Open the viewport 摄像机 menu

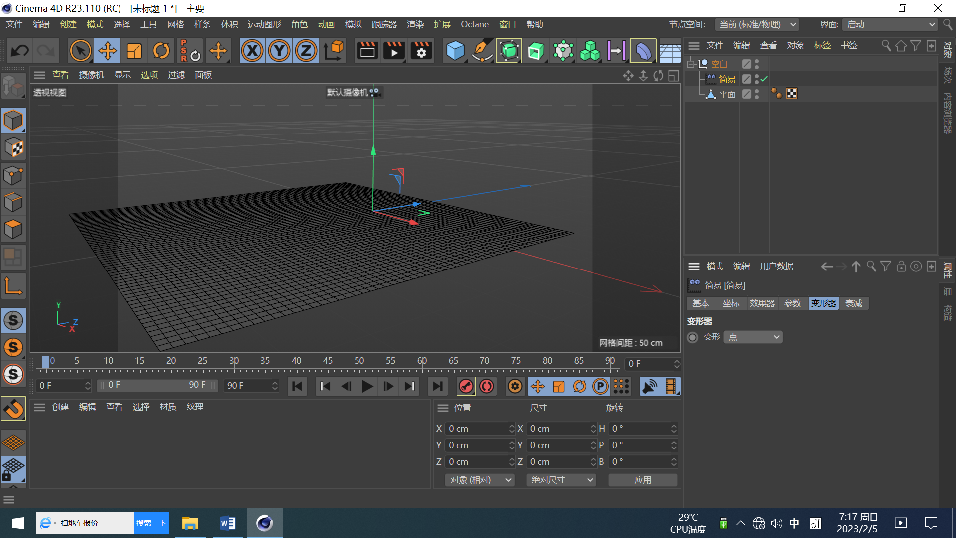click(92, 75)
